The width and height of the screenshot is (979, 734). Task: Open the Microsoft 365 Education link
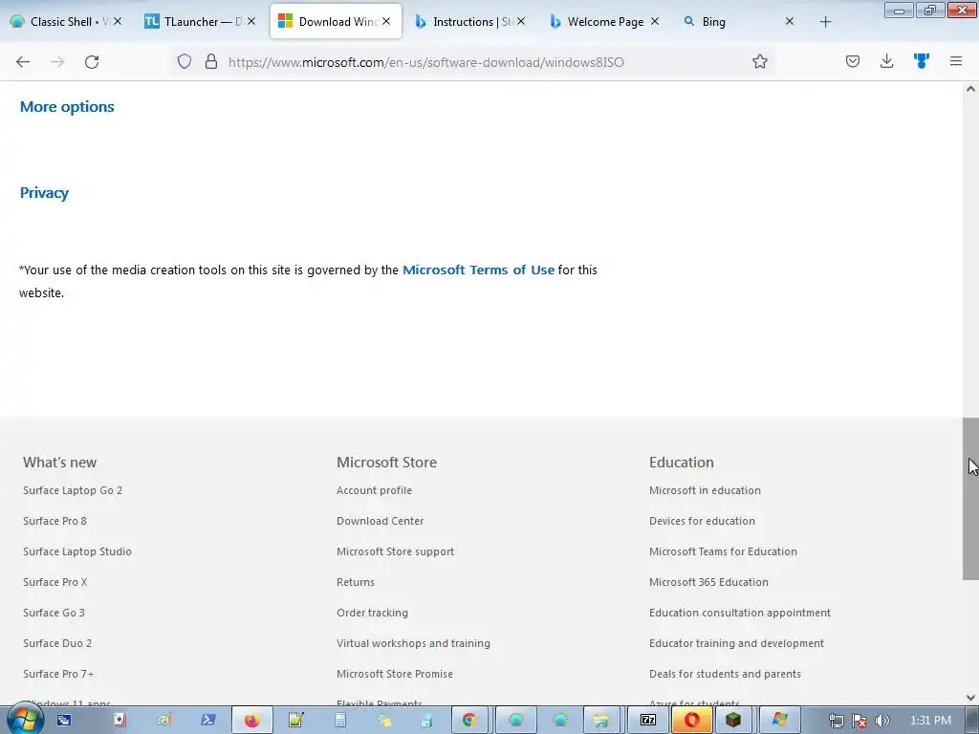click(708, 582)
